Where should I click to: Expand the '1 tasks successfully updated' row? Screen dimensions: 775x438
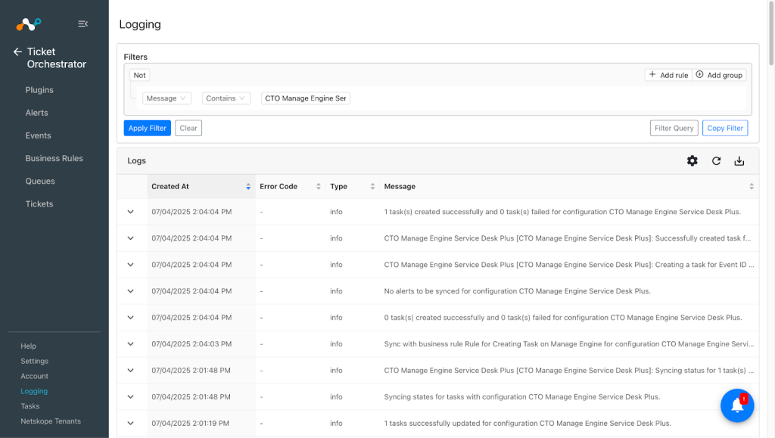[x=130, y=423]
